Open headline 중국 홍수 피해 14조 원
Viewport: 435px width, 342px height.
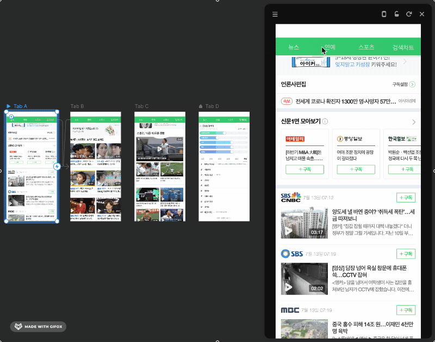[x=372, y=327]
